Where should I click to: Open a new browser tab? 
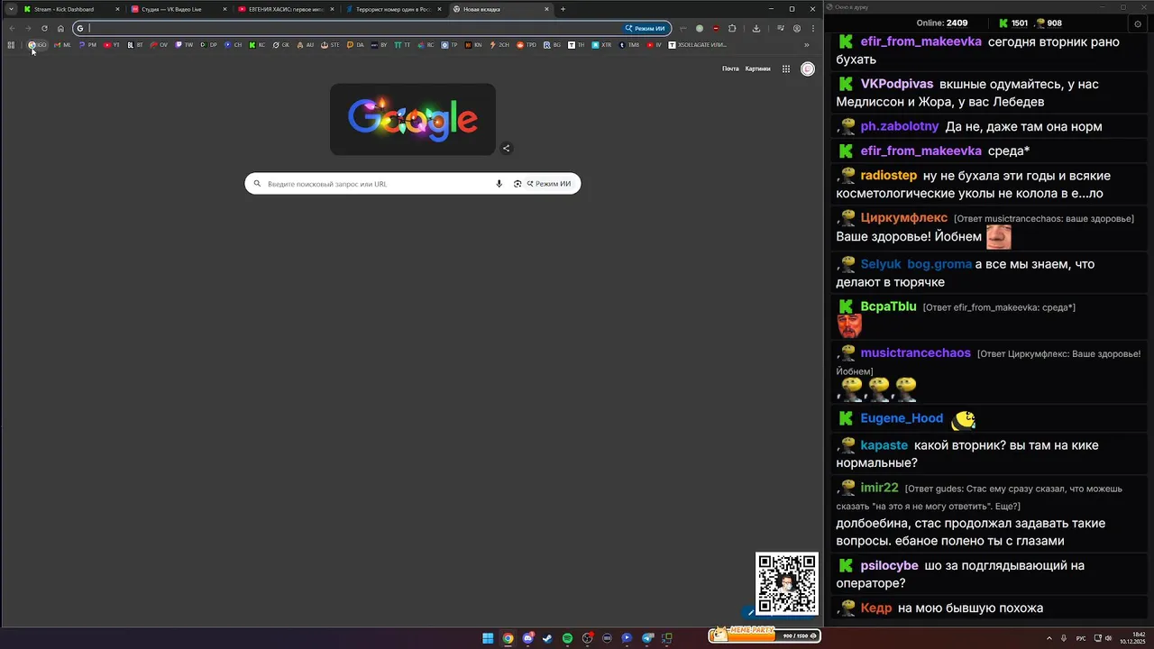pos(563,9)
